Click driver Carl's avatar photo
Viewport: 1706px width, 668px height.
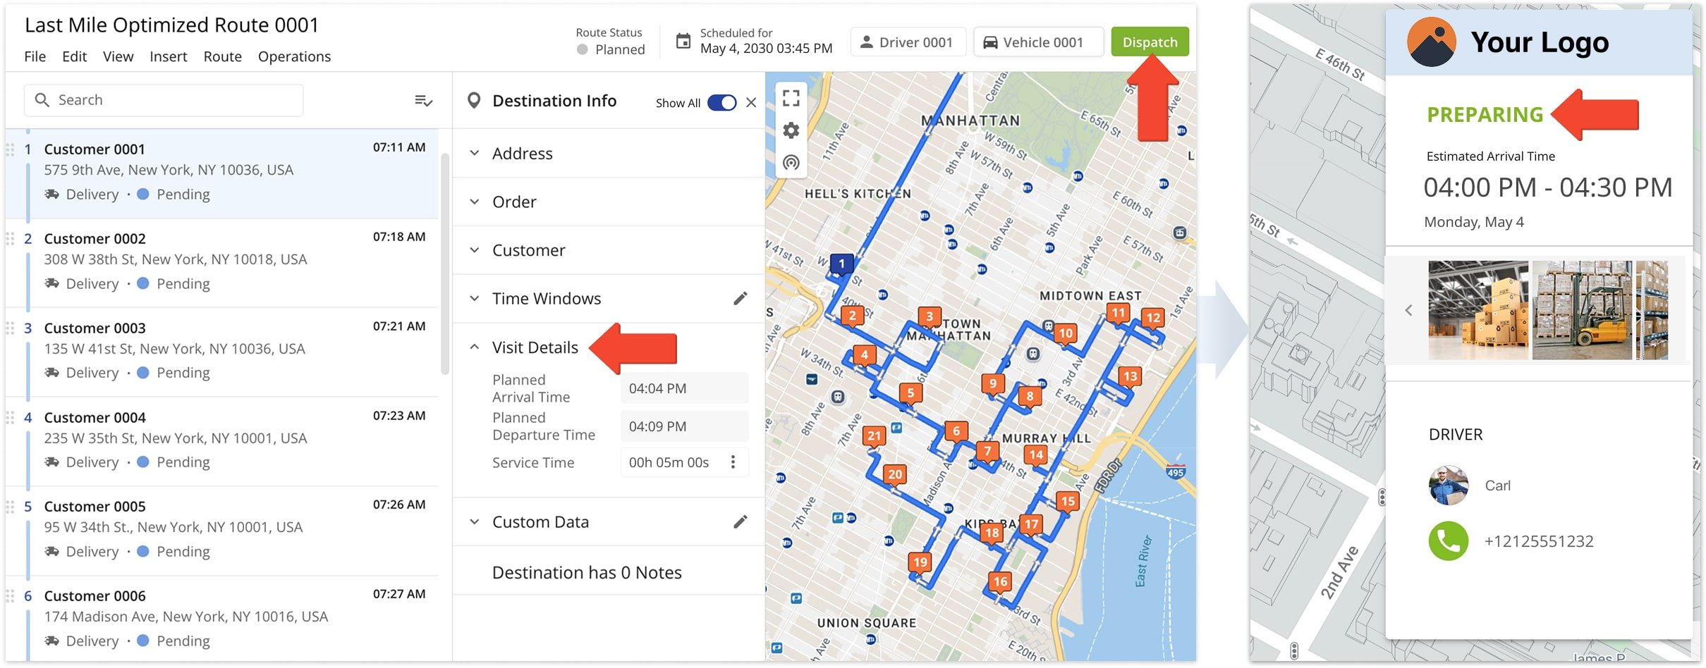coord(1448,485)
